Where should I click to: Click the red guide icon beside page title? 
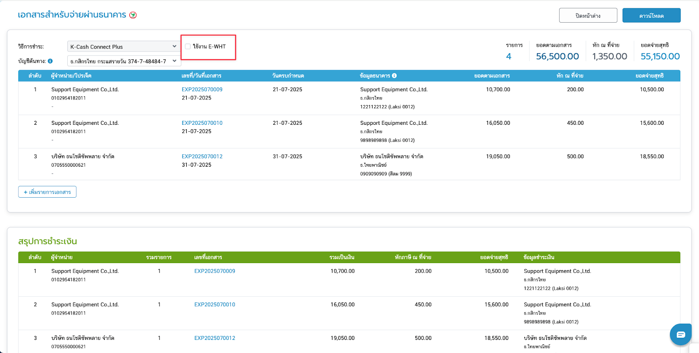133,15
